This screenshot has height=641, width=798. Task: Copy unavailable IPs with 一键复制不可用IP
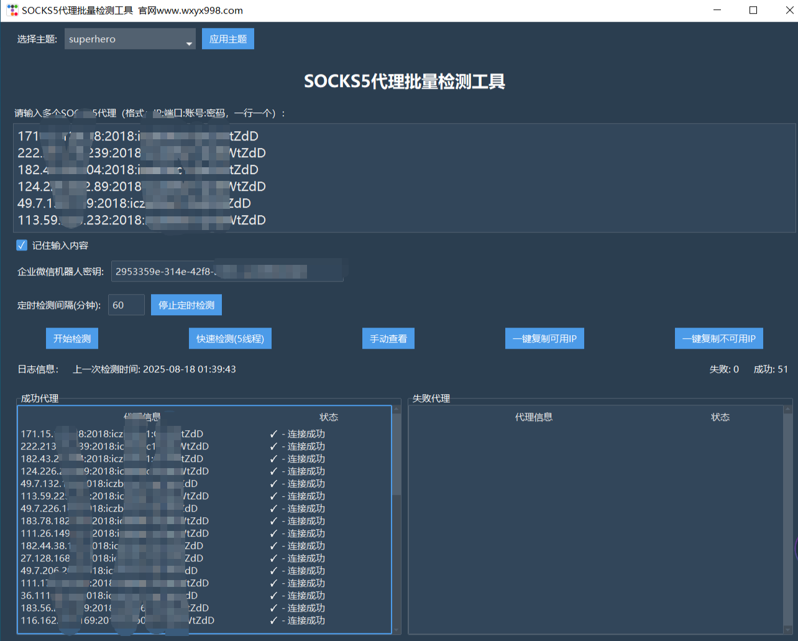coord(719,339)
